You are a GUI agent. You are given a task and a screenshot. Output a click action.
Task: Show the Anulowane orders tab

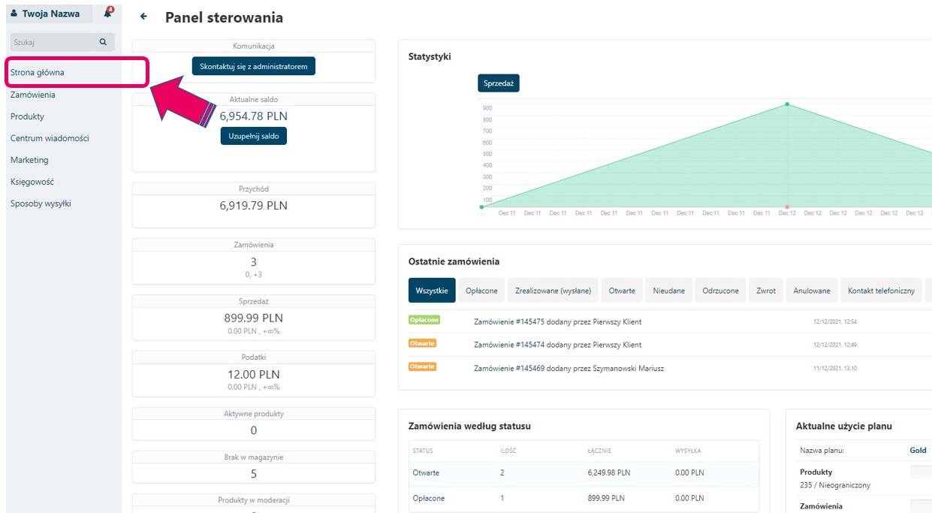point(812,291)
